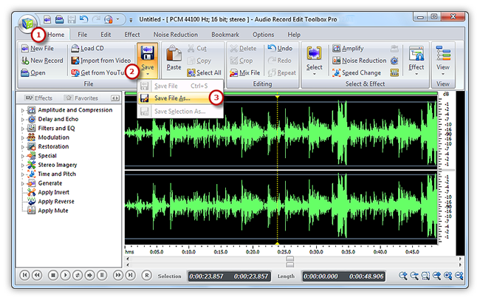Expand Time and Pitch tree node
This screenshot has height=300, width=480.
coord(22,174)
